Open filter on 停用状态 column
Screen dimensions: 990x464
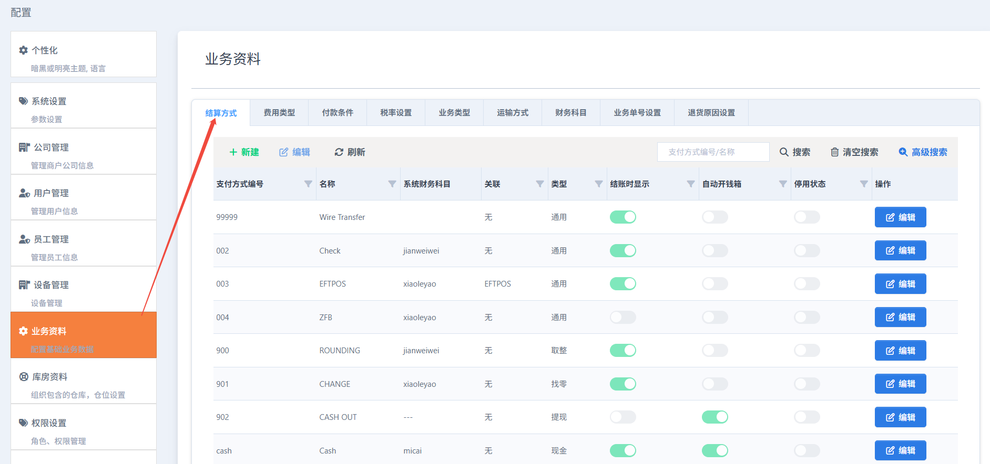pos(863,184)
